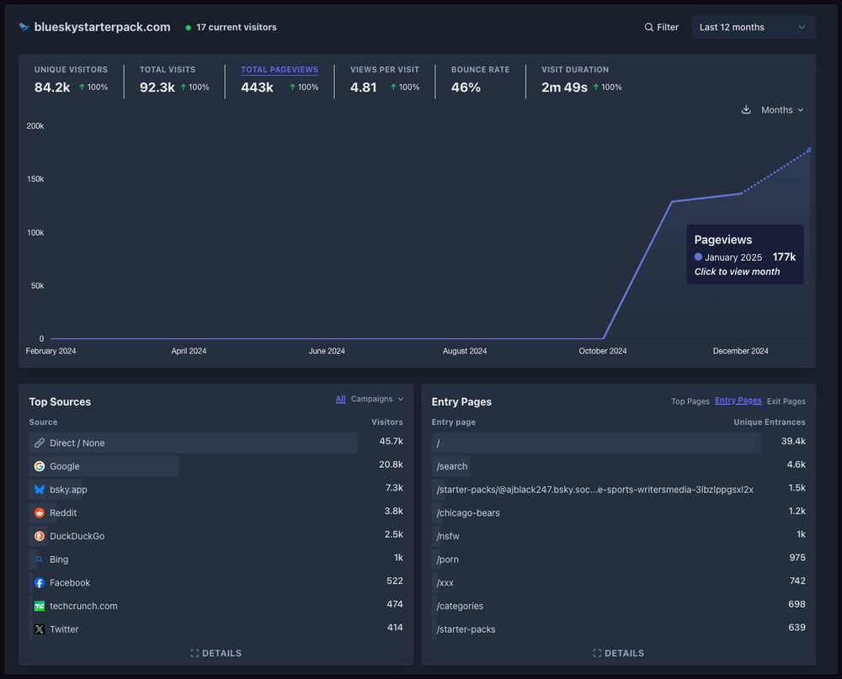The image size is (842, 679).
Task: Click the Reddit source icon
Action: click(x=40, y=512)
